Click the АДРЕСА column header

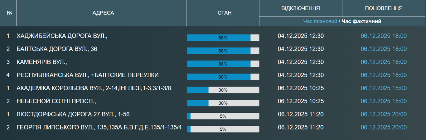[103, 13]
